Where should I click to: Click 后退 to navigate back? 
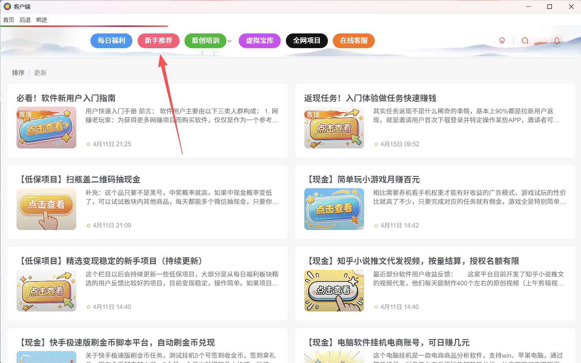click(25, 20)
